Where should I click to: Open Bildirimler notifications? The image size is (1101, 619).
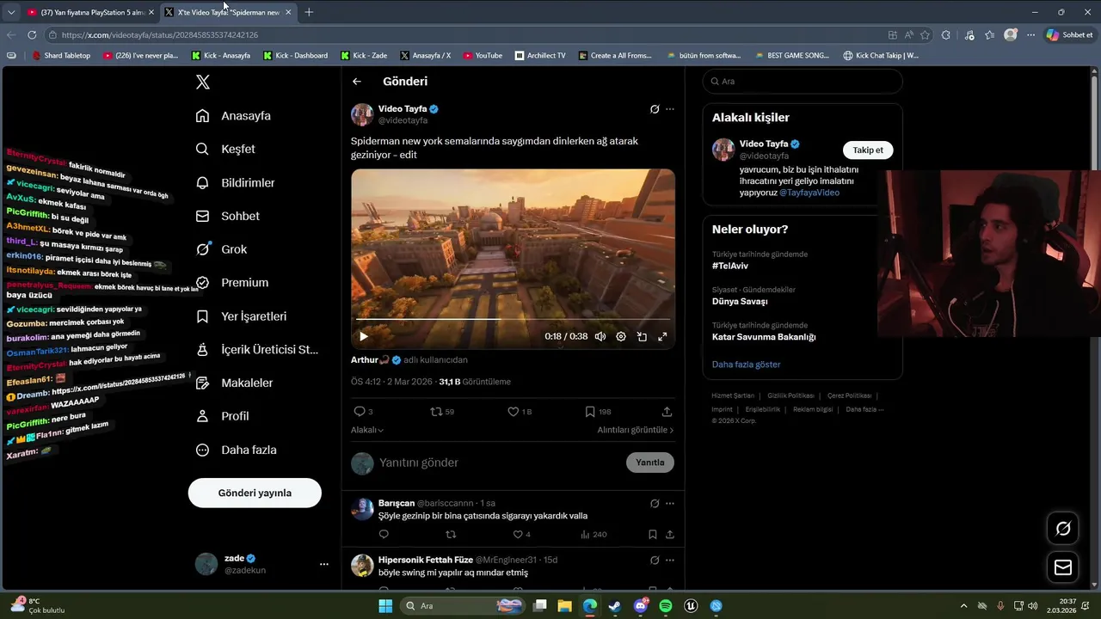point(235,183)
